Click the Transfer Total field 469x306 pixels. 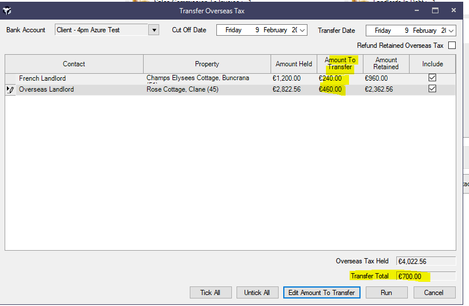(425, 277)
